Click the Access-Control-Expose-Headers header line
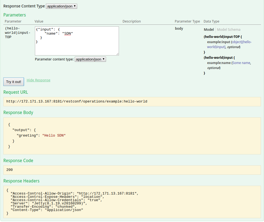Viewport: 264px width, 222px height. [x=57, y=197]
